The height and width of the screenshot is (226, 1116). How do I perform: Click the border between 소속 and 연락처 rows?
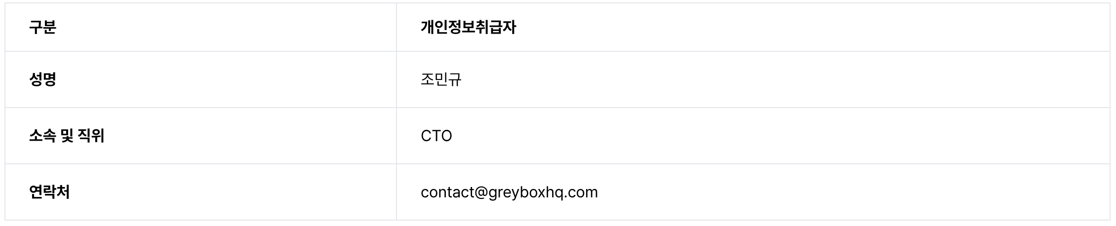[x=198, y=164]
